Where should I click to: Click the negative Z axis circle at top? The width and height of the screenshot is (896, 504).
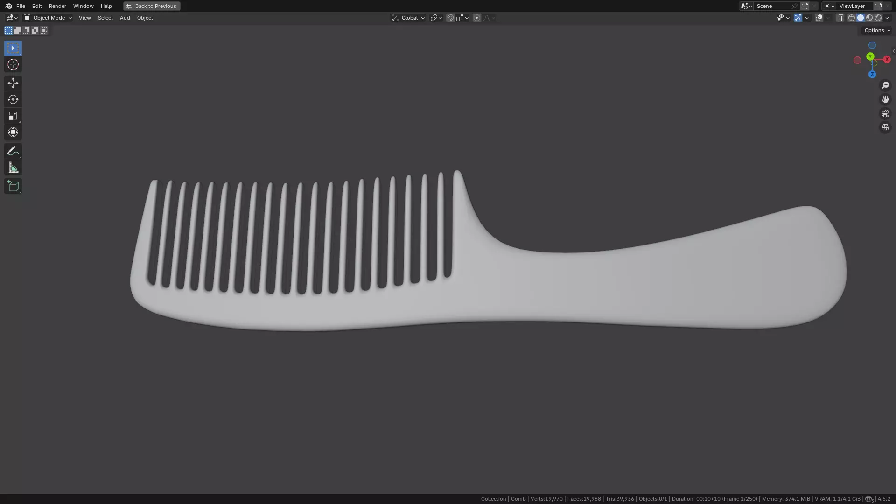tap(872, 45)
